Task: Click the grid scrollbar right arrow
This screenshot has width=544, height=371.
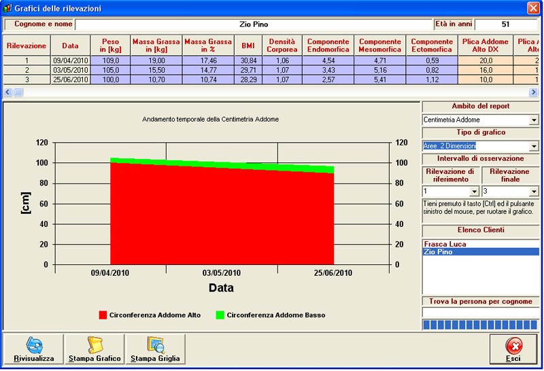Action: coord(533,92)
